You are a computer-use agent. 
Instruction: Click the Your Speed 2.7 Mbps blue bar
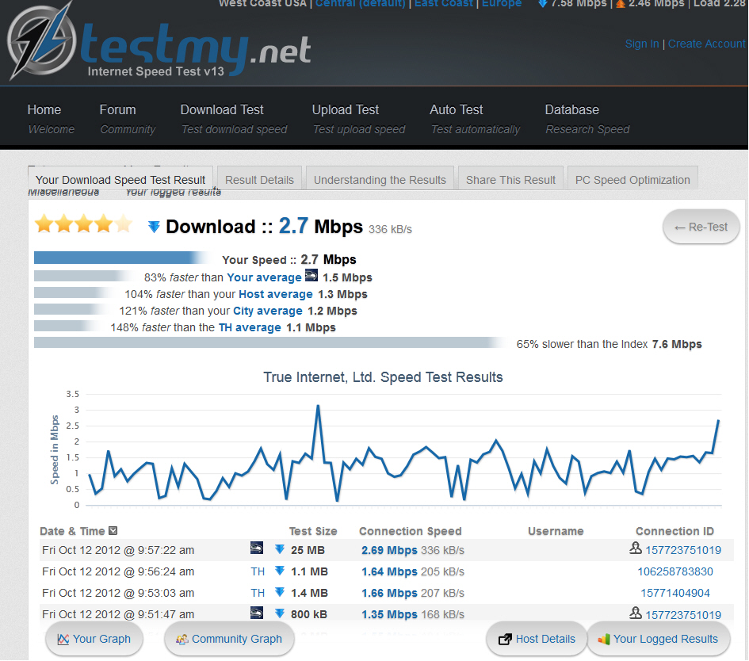click(122, 258)
